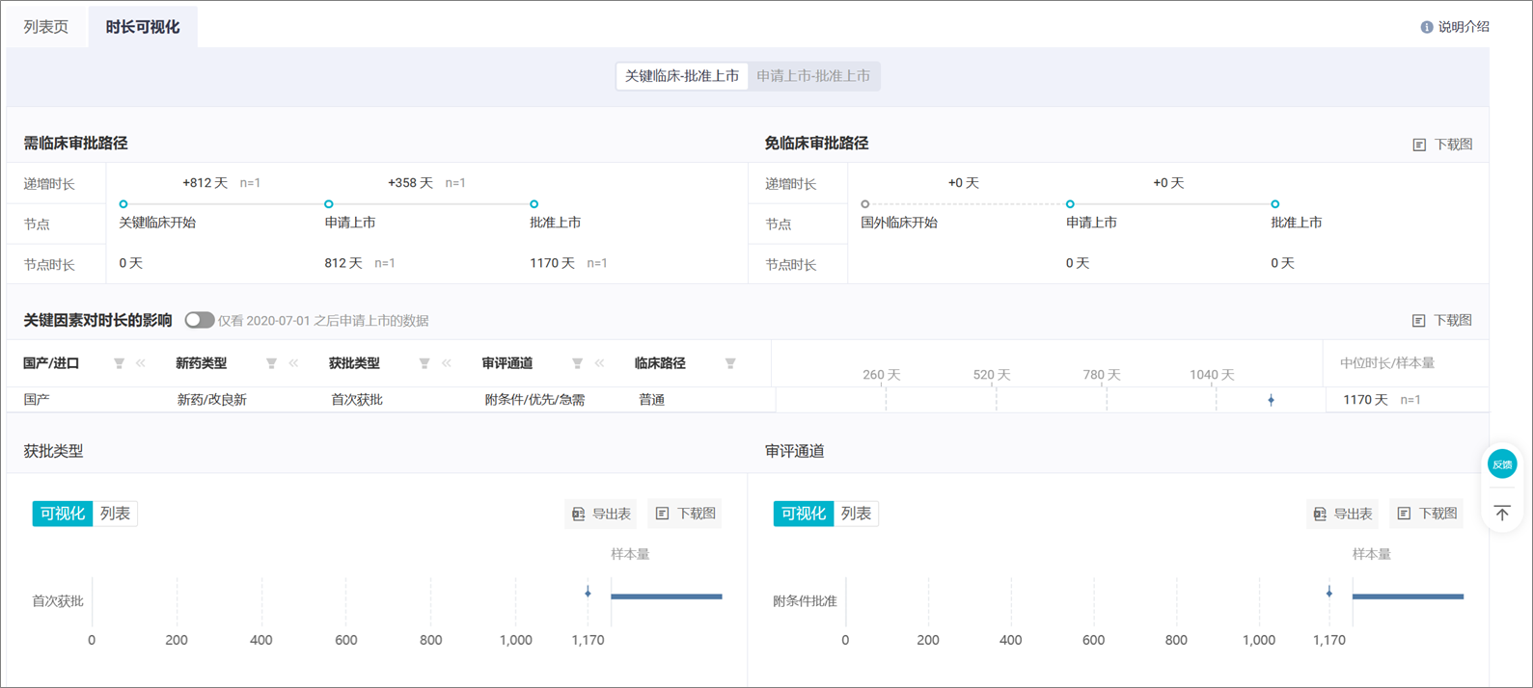Click the back-to-top arrow icon

pyautogui.click(x=1502, y=513)
